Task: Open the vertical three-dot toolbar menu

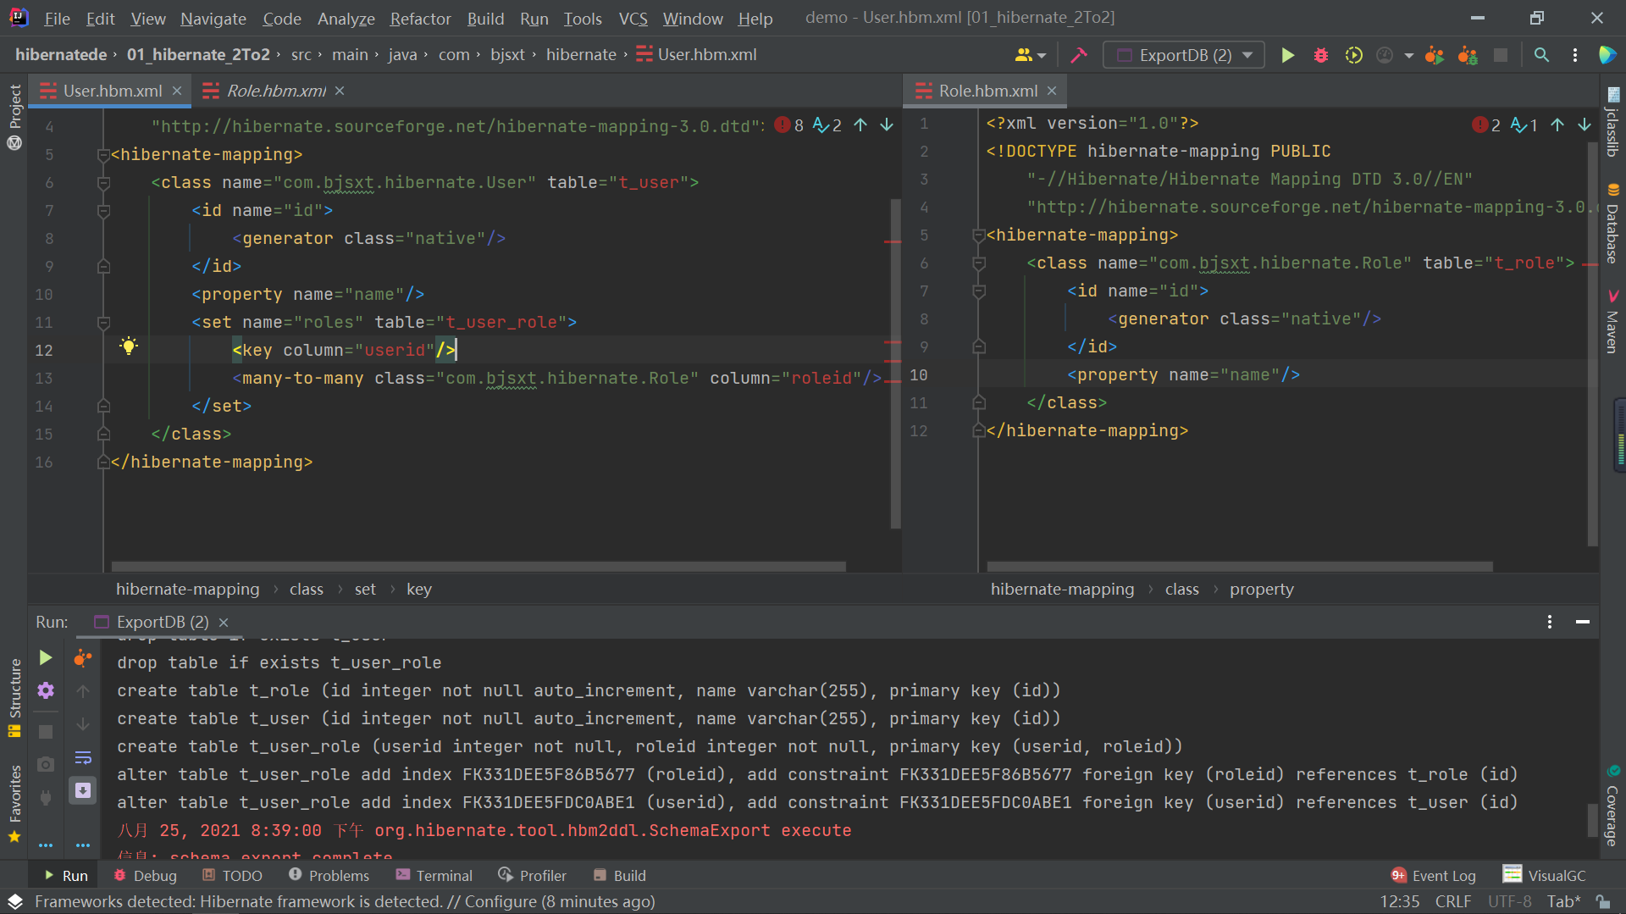Action: point(1575,55)
